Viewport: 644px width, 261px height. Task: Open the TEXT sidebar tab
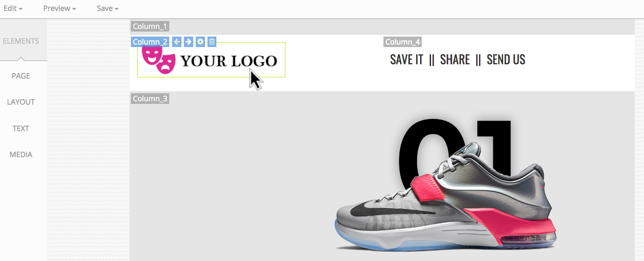click(x=21, y=129)
